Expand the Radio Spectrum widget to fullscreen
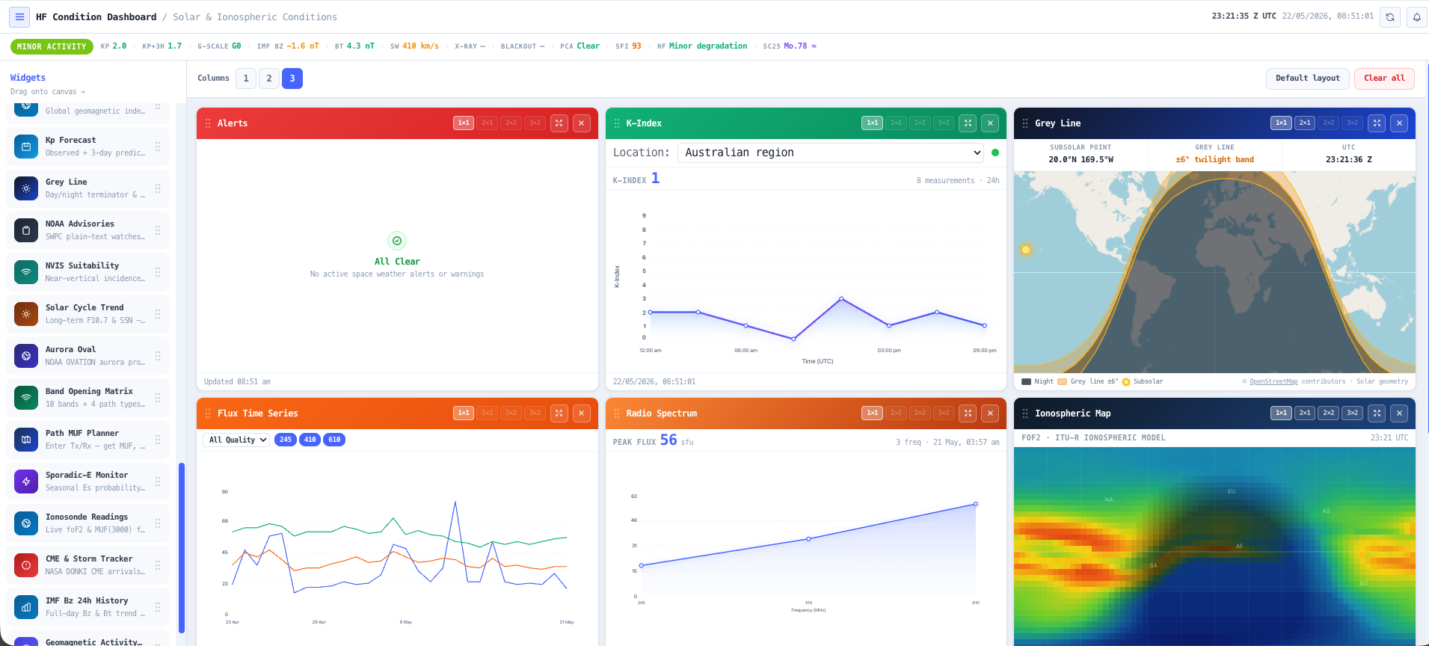1429x646 pixels. tap(968, 413)
